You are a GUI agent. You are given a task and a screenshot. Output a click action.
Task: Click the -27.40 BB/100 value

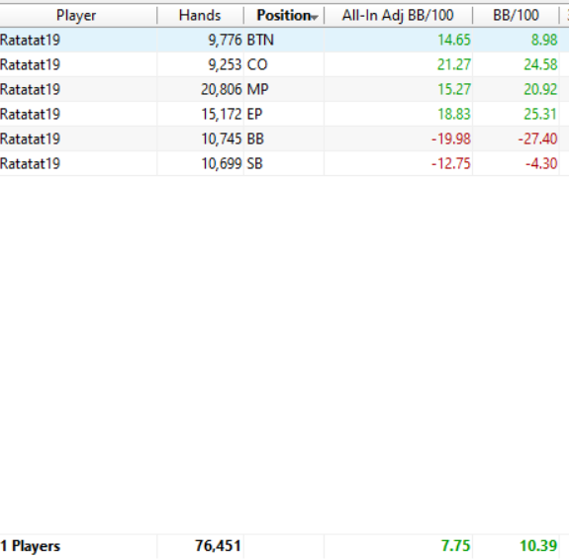point(537,139)
